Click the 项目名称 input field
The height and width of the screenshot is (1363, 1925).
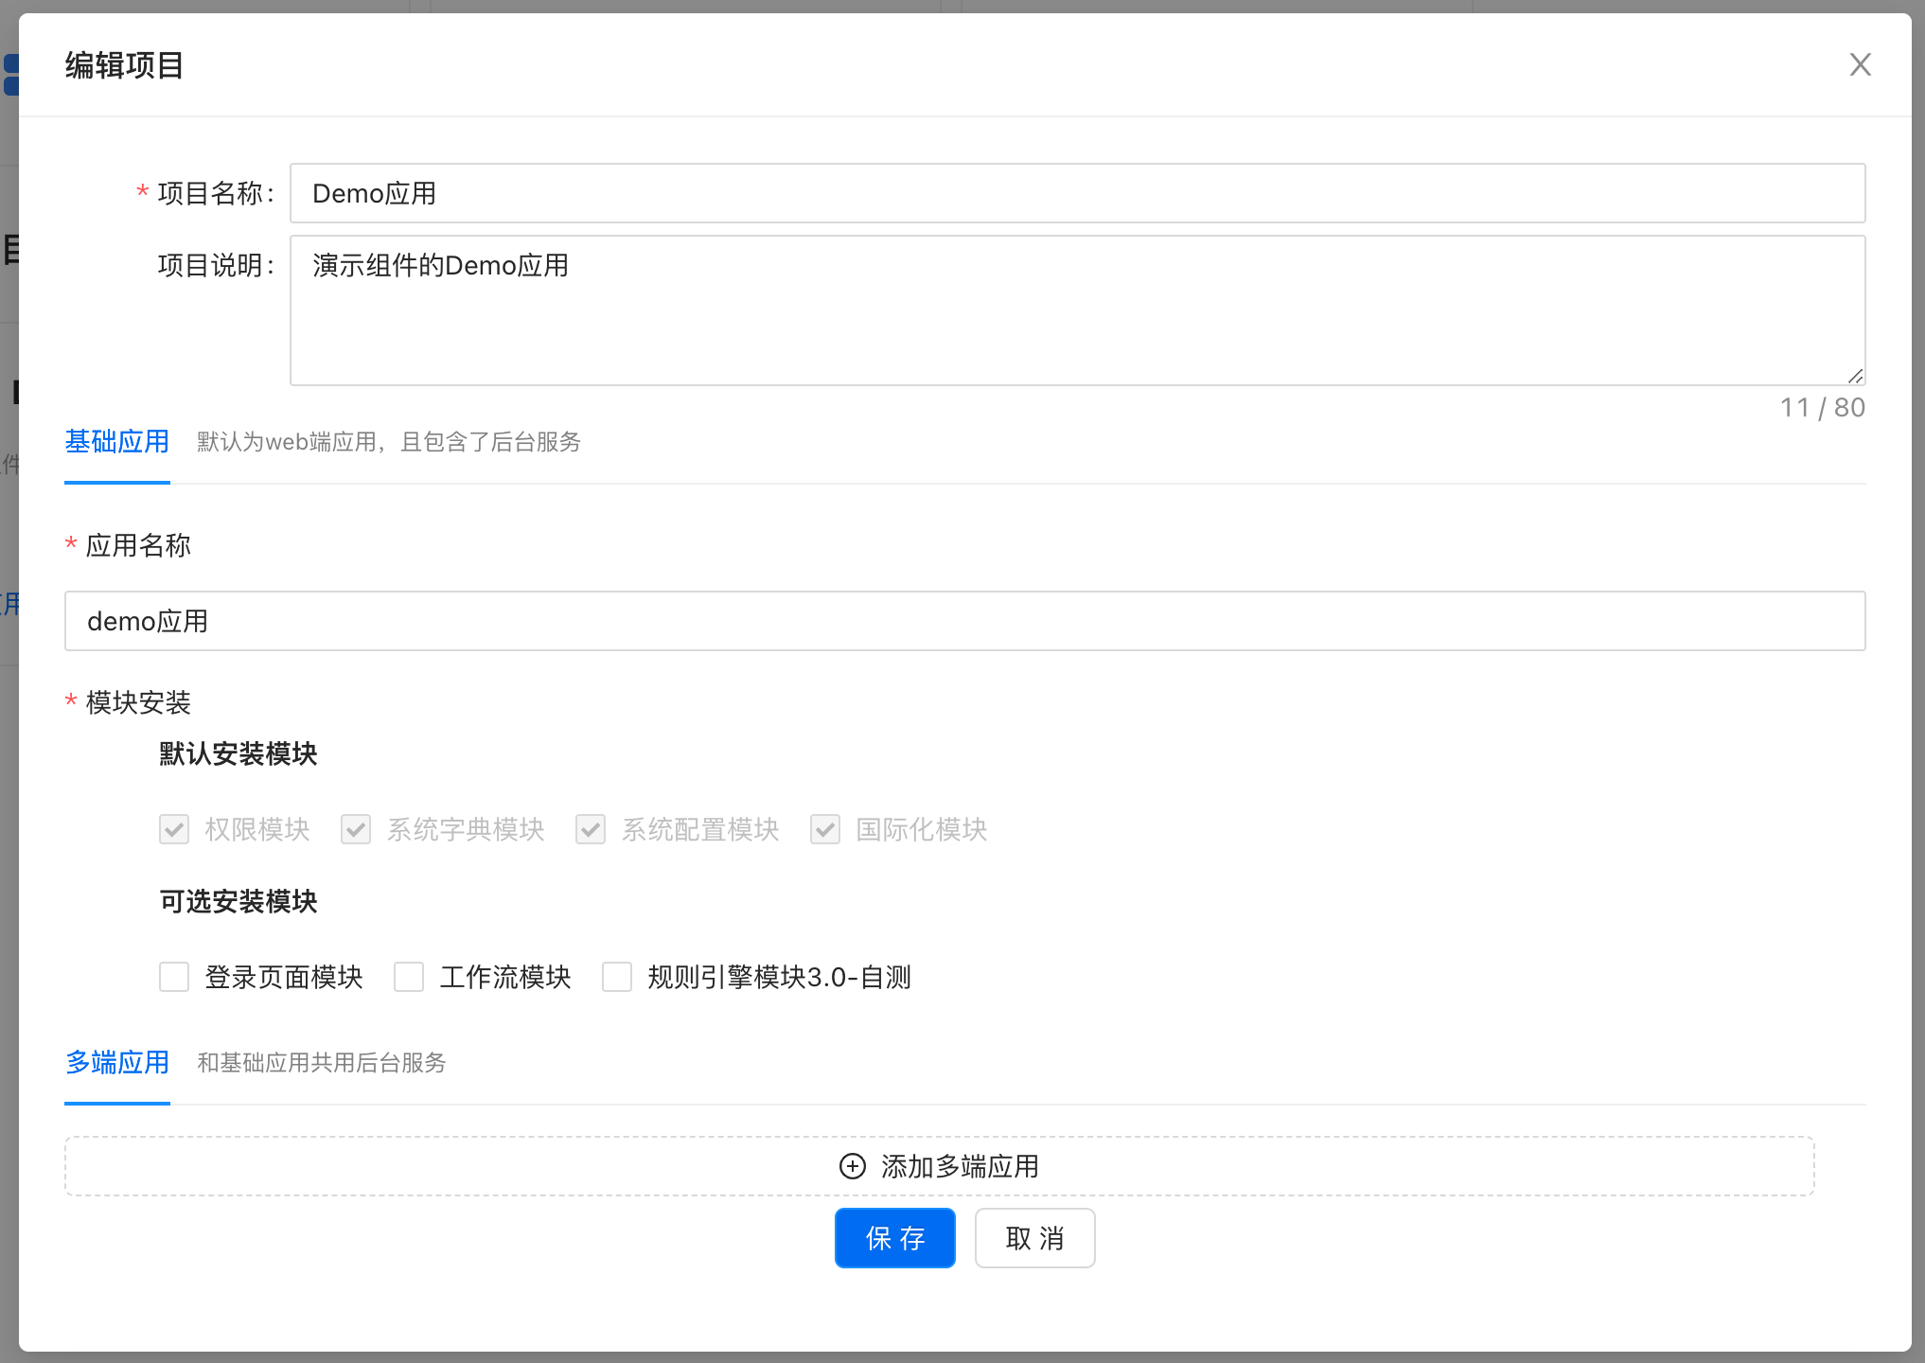[1077, 193]
